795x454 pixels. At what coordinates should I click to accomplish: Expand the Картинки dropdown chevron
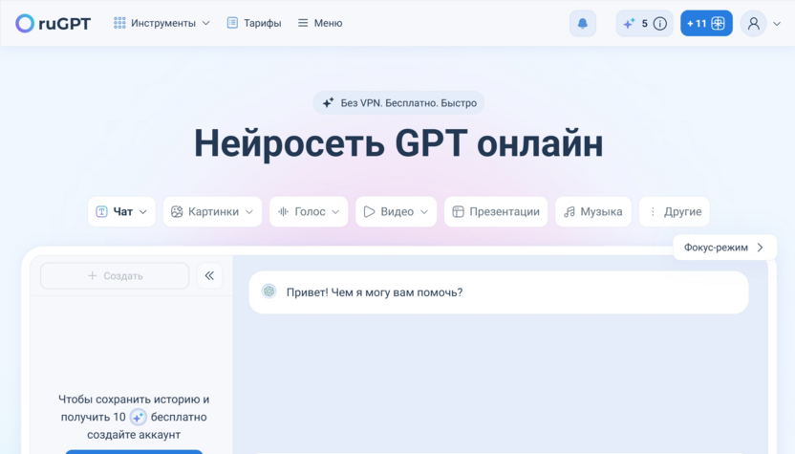point(249,212)
